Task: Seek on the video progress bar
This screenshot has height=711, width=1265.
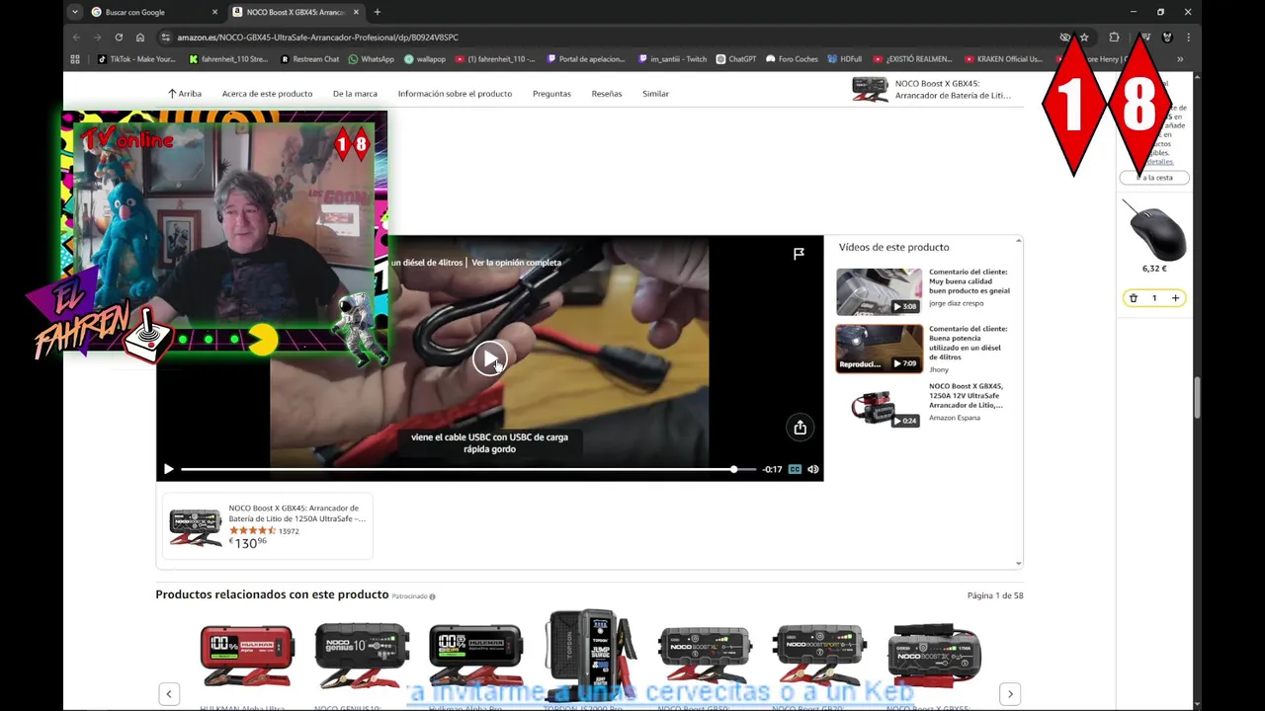Action: coord(468,469)
